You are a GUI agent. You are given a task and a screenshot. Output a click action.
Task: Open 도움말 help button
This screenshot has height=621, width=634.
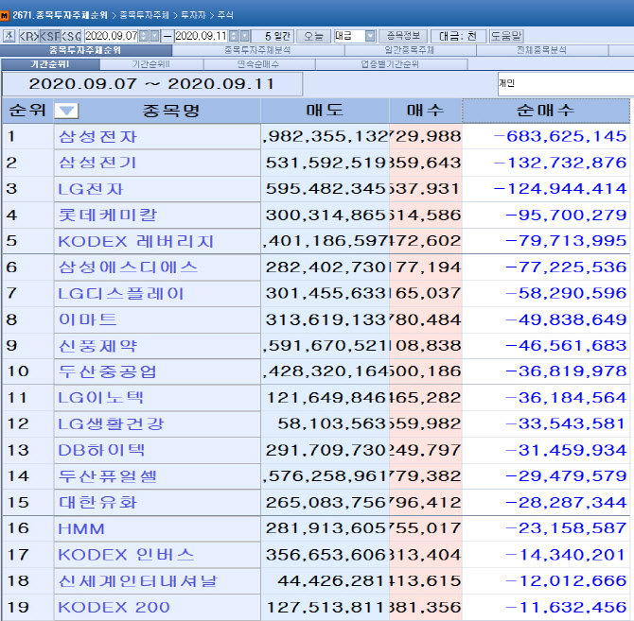[506, 36]
